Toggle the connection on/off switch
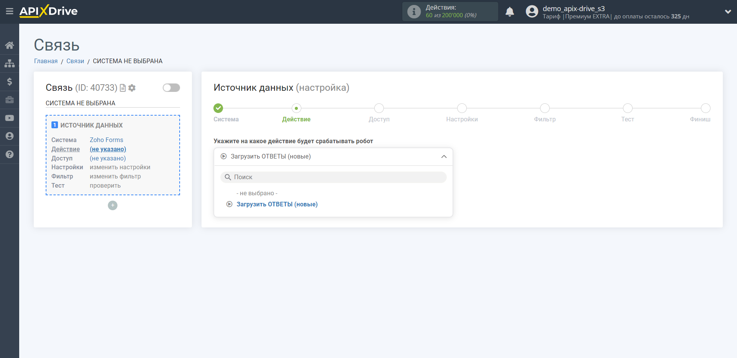Screen dimensions: 737x358 coord(171,88)
